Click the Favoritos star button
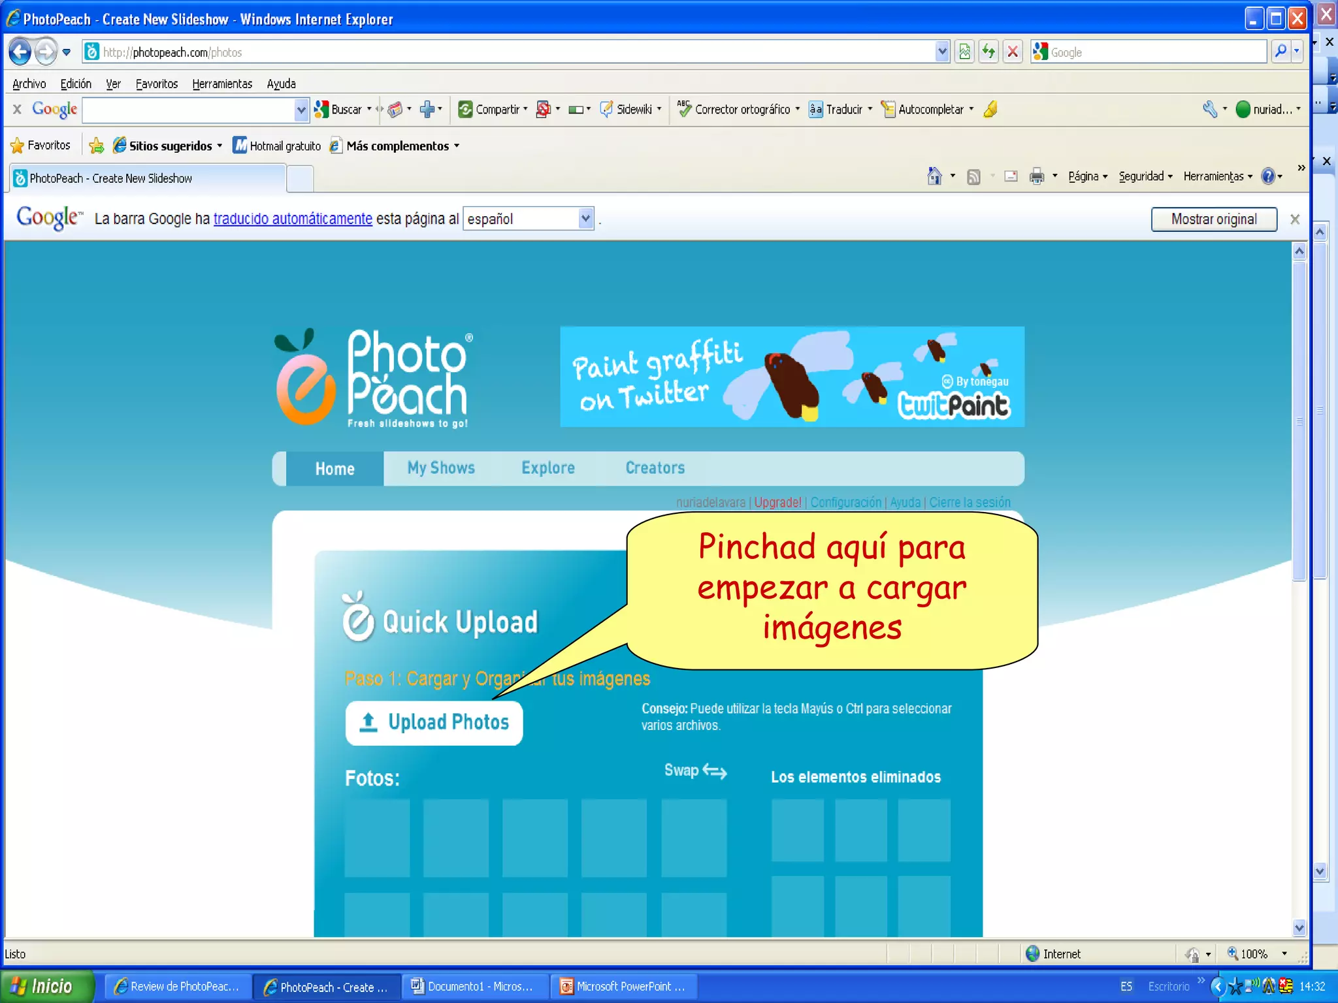 [x=41, y=145]
